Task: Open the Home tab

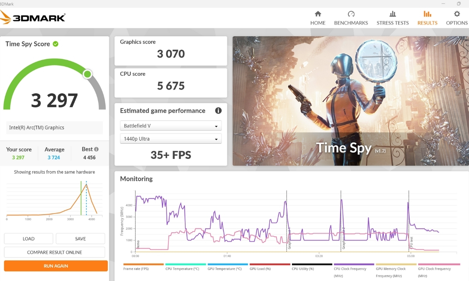Action: pos(318,18)
